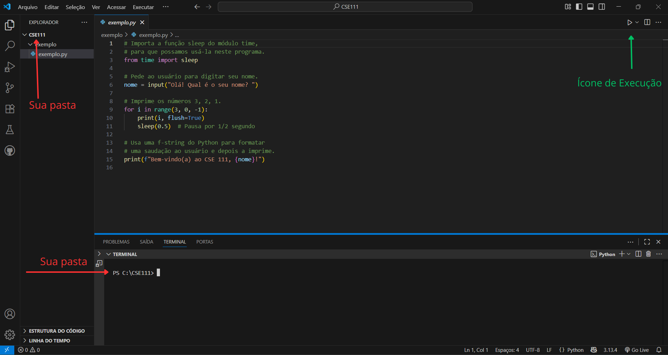Create new terminal with plus icon

pos(622,254)
